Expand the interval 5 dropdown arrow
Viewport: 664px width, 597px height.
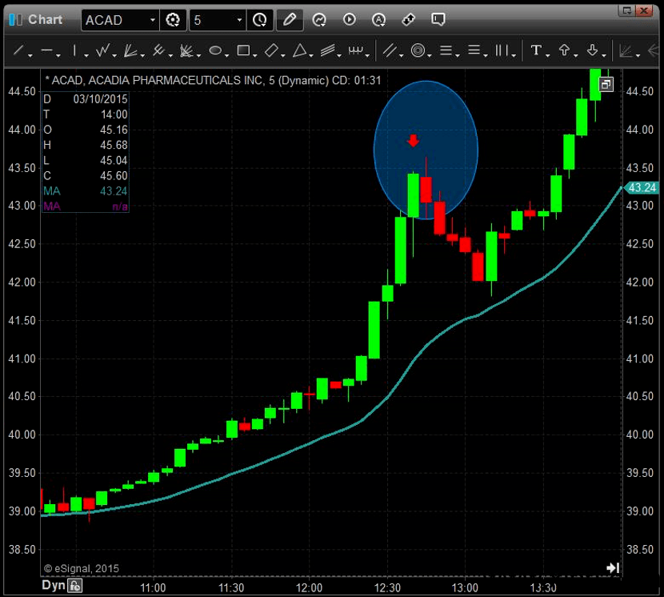click(240, 20)
